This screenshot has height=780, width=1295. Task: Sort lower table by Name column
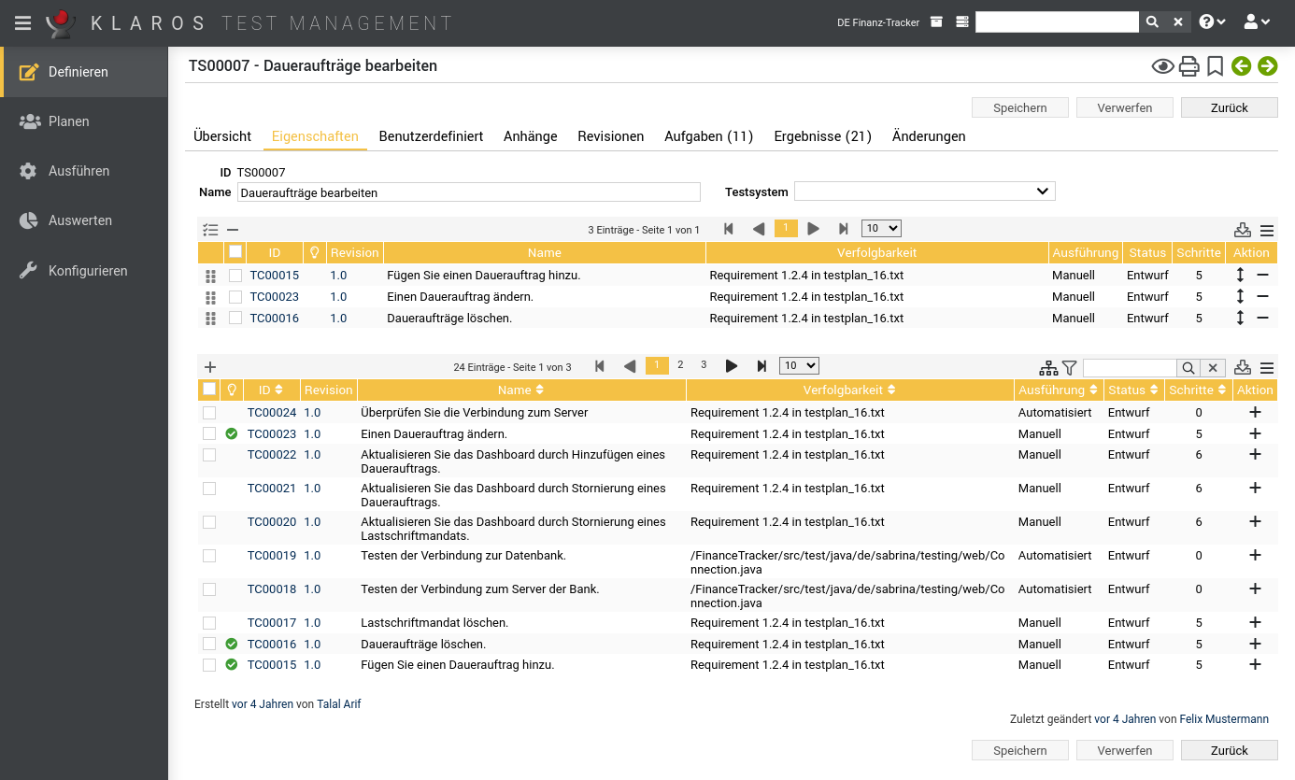(x=520, y=390)
